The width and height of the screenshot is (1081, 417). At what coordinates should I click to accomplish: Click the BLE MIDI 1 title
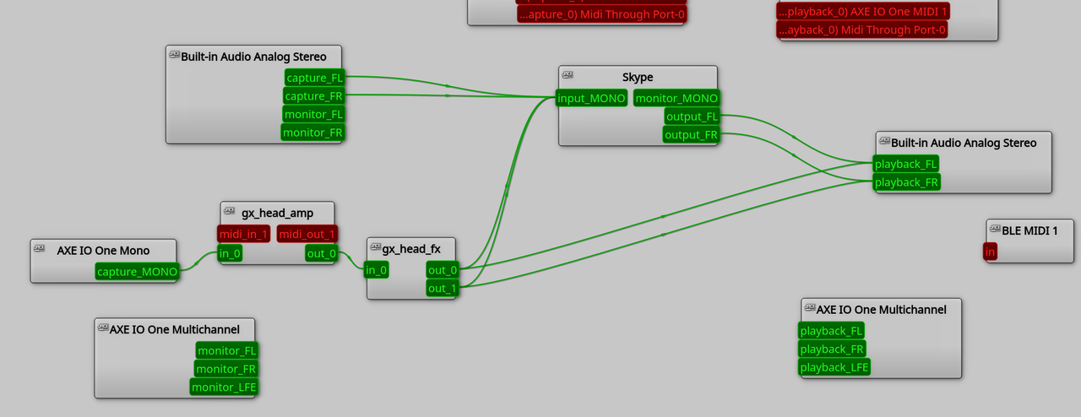click(x=1029, y=230)
